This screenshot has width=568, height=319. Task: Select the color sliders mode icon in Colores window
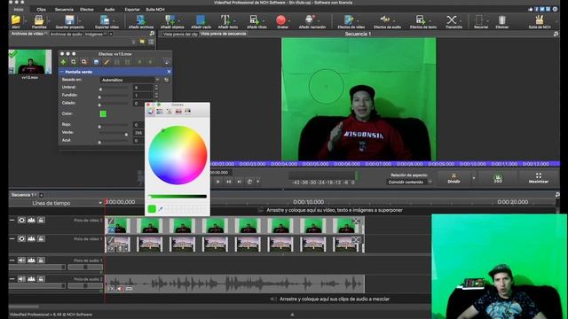(x=160, y=112)
